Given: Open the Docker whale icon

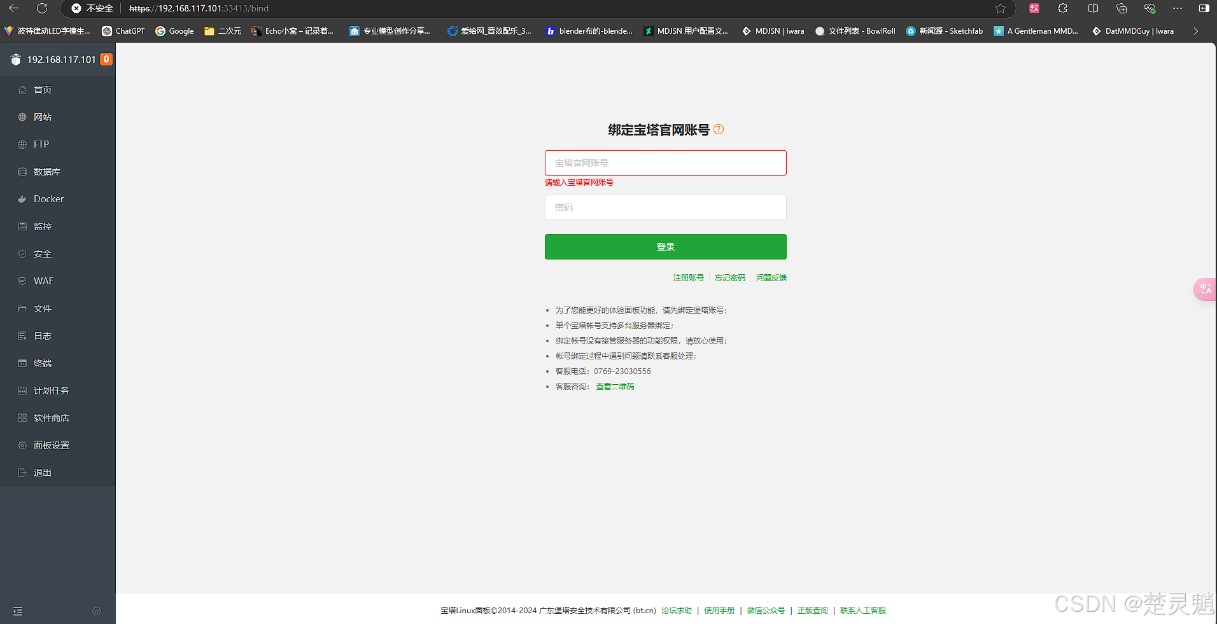Looking at the screenshot, I should 22,199.
